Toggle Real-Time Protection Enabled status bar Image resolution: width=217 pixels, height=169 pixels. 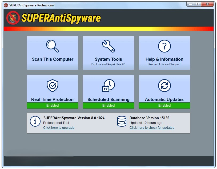(53, 106)
